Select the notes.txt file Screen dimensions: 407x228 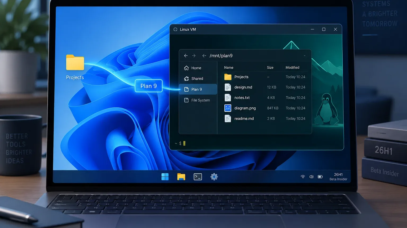(265, 98)
